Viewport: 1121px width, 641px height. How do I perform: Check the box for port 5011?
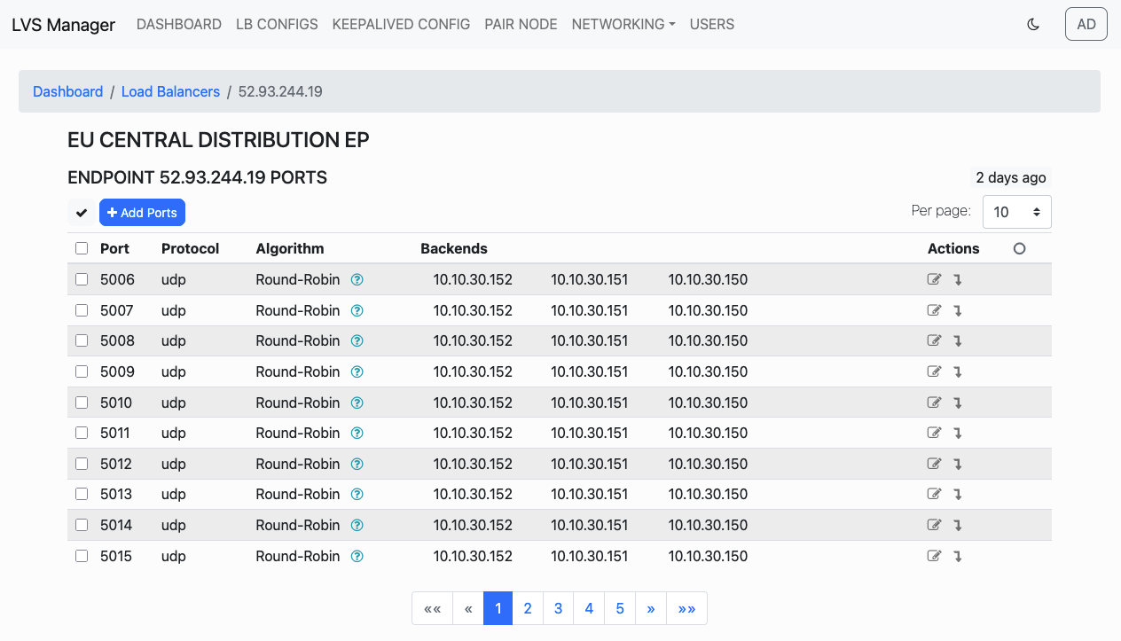(x=82, y=433)
